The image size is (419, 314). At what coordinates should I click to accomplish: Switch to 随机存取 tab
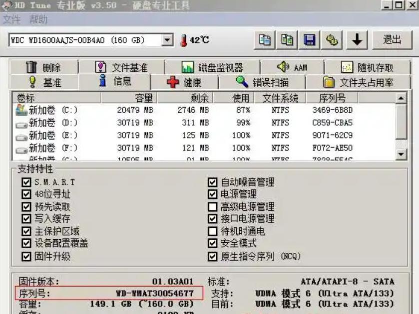[x=368, y=67]
